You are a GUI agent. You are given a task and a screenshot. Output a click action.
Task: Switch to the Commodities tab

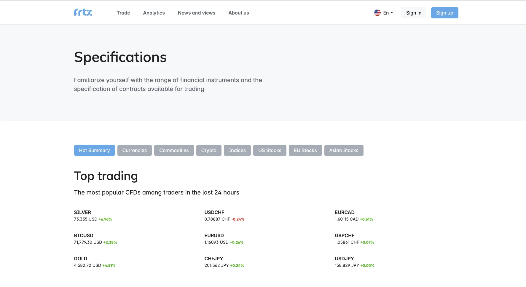[174, 150]
